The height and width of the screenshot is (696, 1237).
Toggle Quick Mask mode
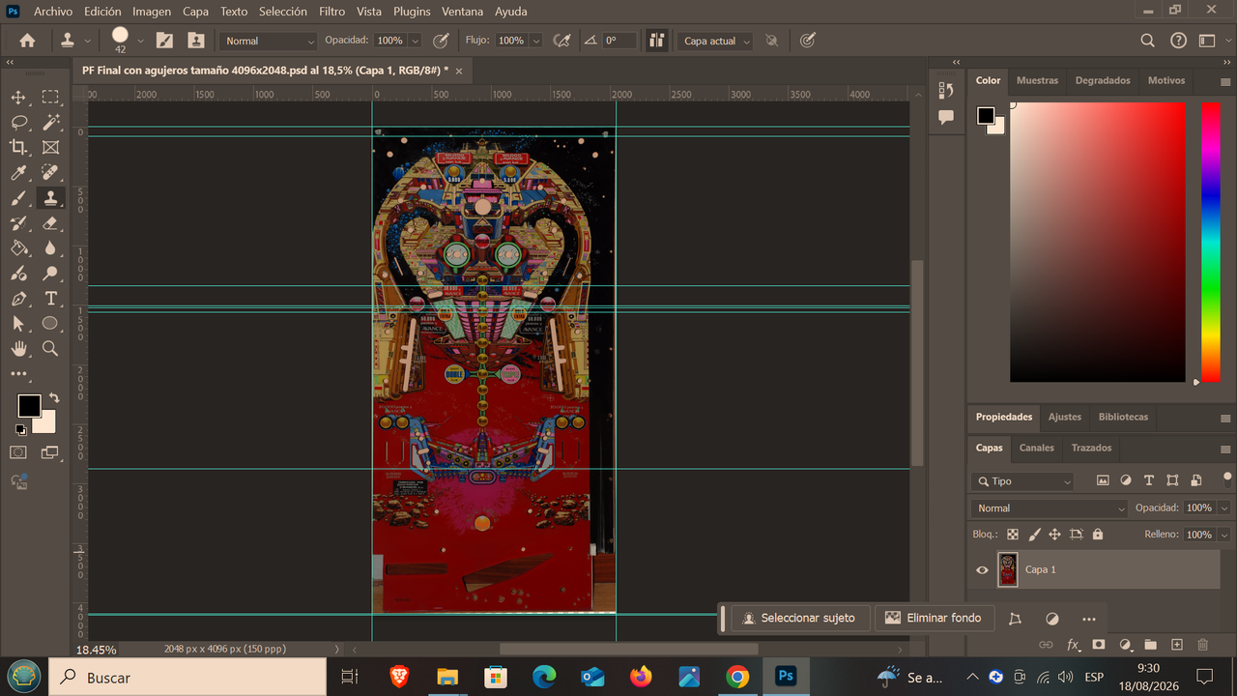pos(18,452)
